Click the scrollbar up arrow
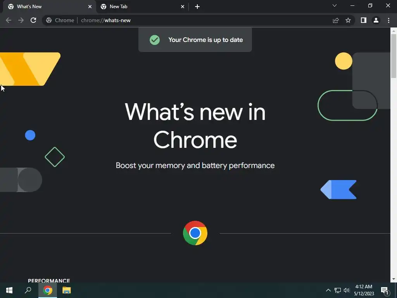Screen dimensions: 397x298 tap(394, 31)
